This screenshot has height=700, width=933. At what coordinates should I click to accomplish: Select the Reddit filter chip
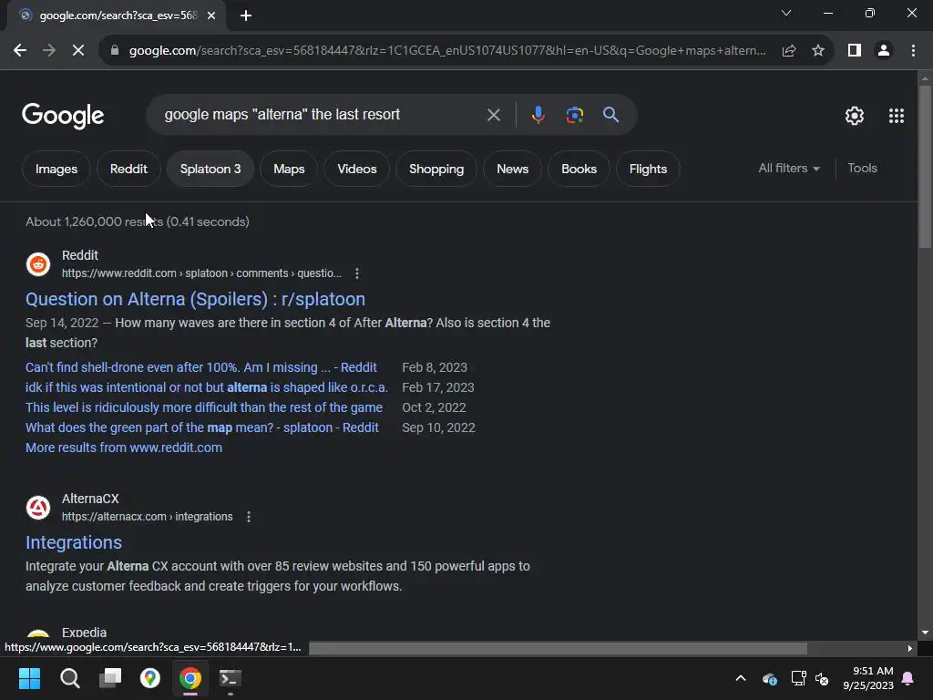click(x=128, y=169)
